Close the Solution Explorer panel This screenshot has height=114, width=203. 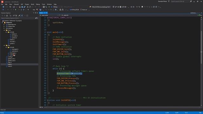(37, 13)
